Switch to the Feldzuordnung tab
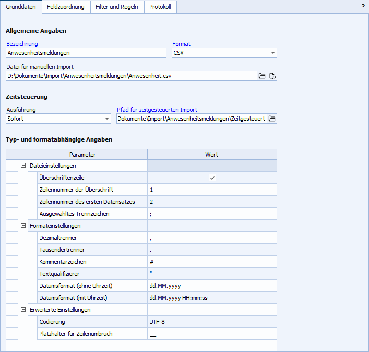Screen dimensions: 369x352 [x=65, y=7]
